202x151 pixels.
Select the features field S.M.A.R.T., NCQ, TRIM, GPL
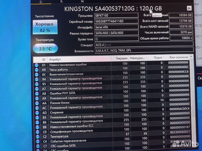tap(144, 50)
